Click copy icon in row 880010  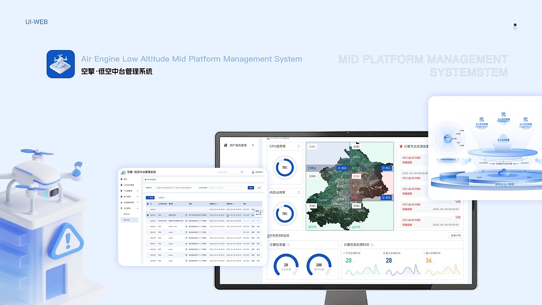click(x=186, y=261)
